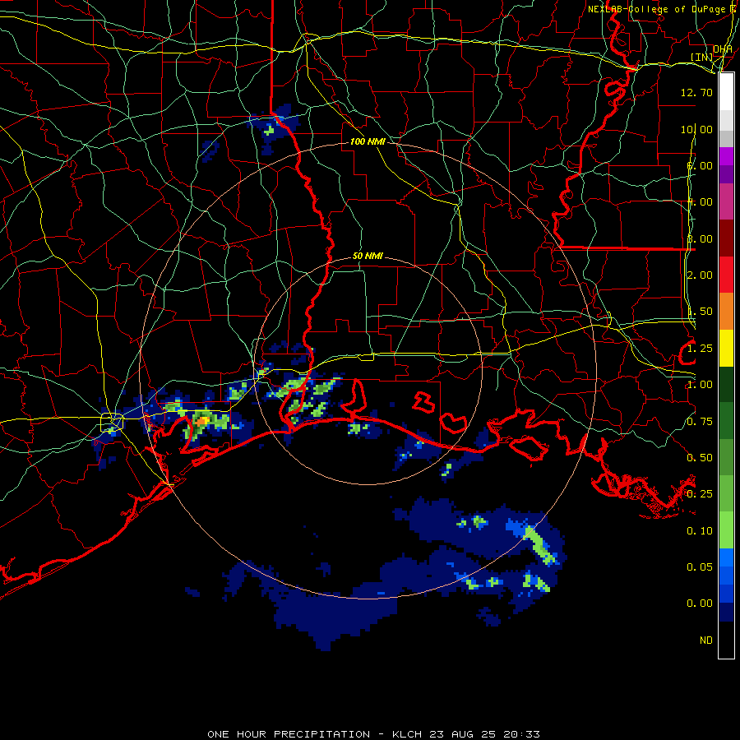Click the 50 NMI range ring label
Image resolution: width=740 pixels, height=740 pixels.
tap(368, 256)
